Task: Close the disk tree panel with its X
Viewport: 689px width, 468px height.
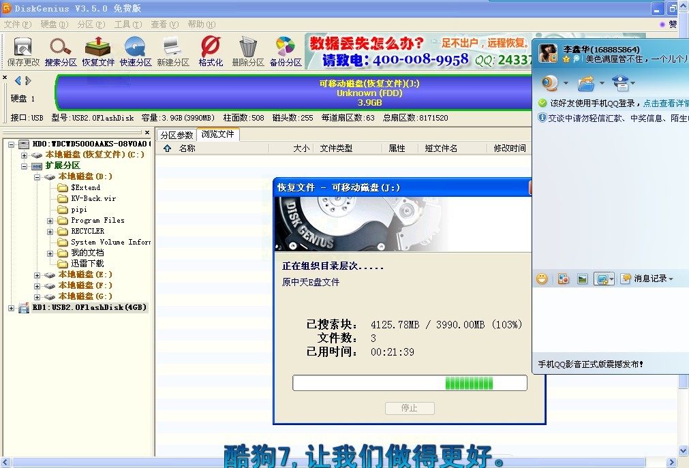Action: click(147, 132)
